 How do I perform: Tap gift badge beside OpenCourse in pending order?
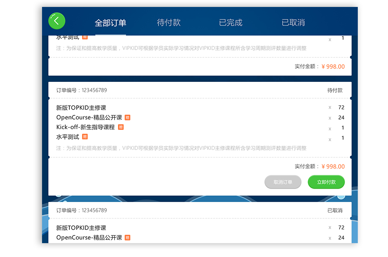tap(128, 118)
